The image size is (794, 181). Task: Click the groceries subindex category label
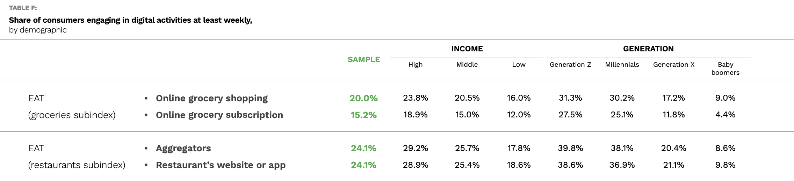[x=72, y=115]
